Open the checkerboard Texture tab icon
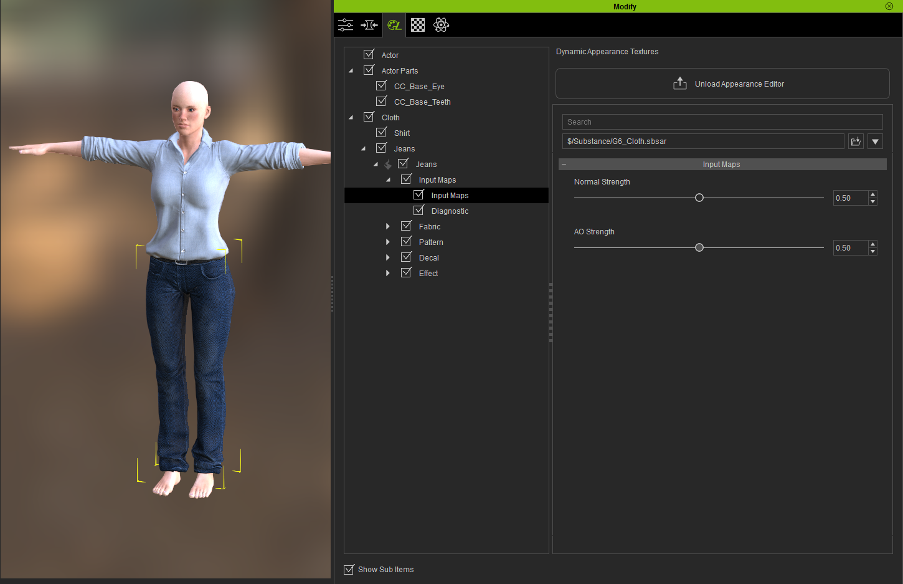Image resolution: width=903 pixels, height=584 pixels. coord(418,25)
